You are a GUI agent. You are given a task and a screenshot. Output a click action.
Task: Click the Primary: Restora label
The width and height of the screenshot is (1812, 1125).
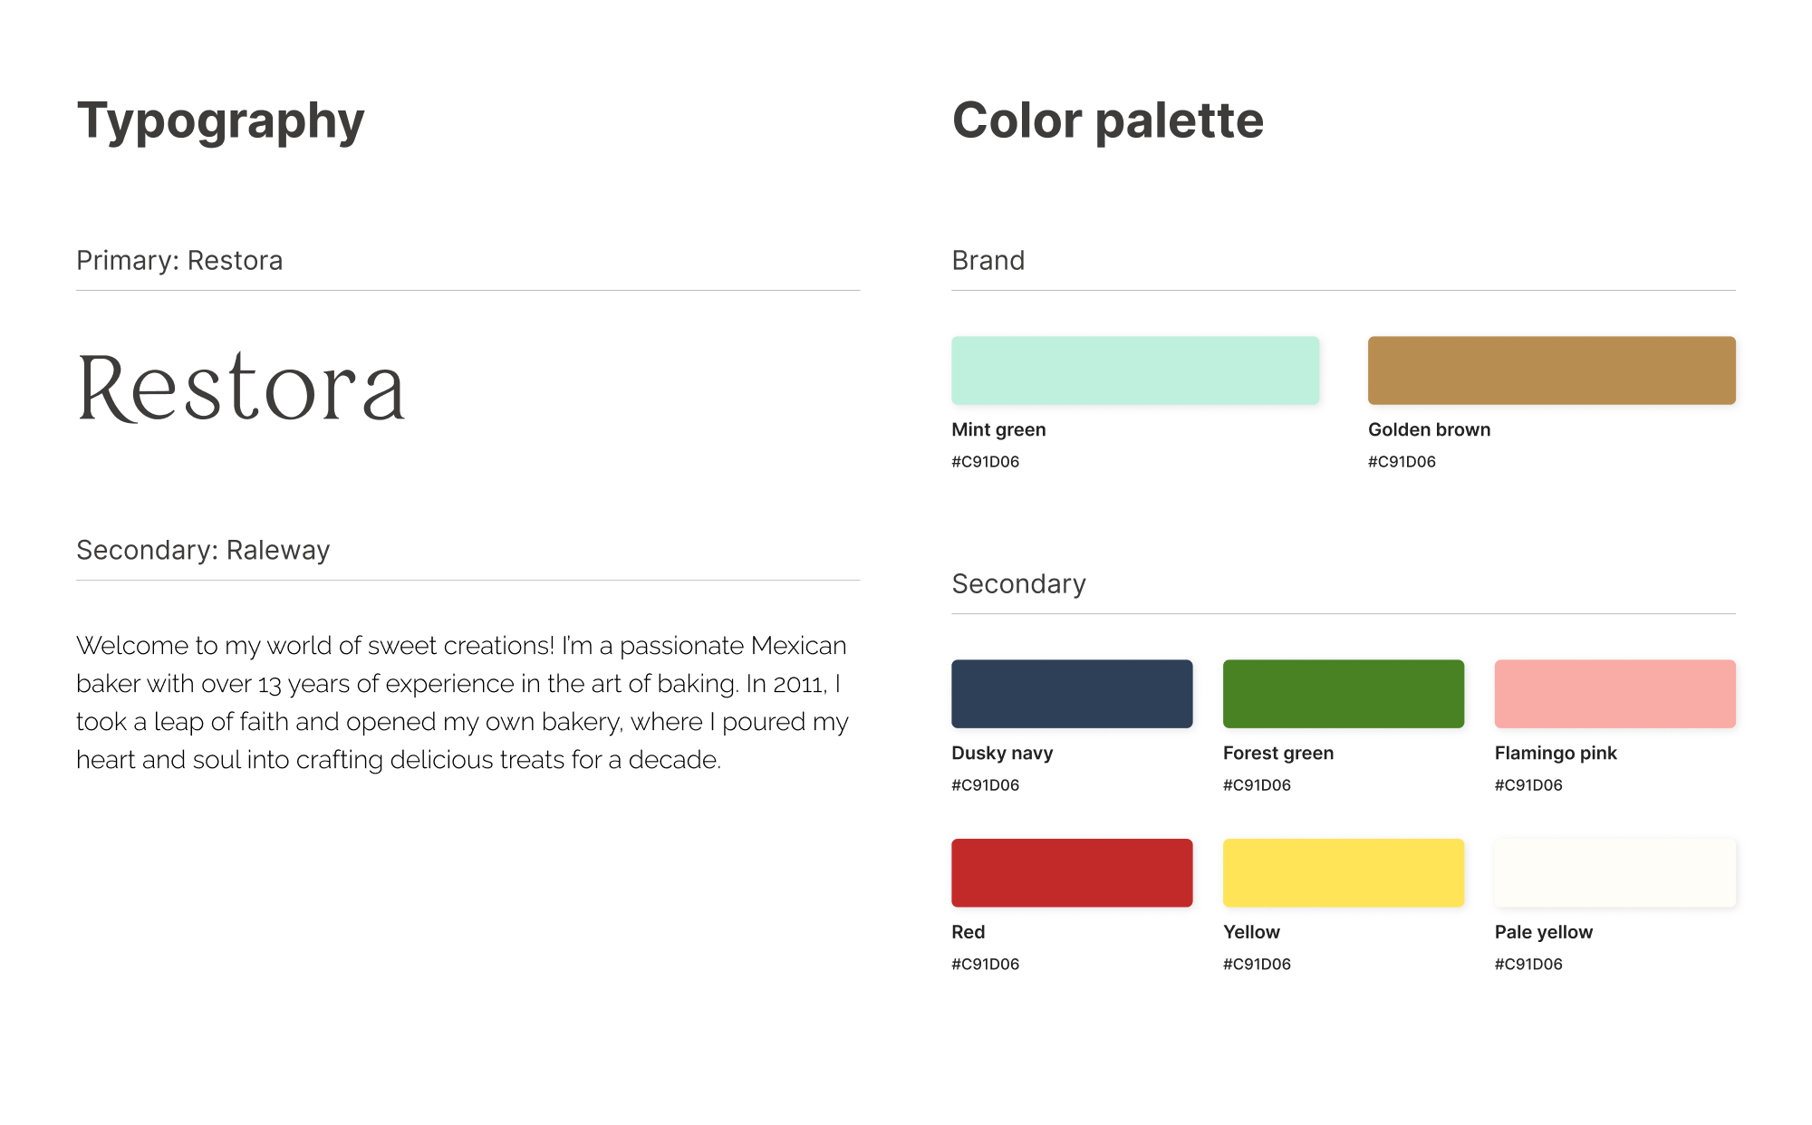[179, 261]
